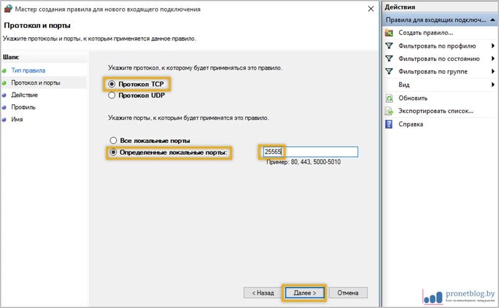Select the Протокол TCP radio button

click(112, 84)
